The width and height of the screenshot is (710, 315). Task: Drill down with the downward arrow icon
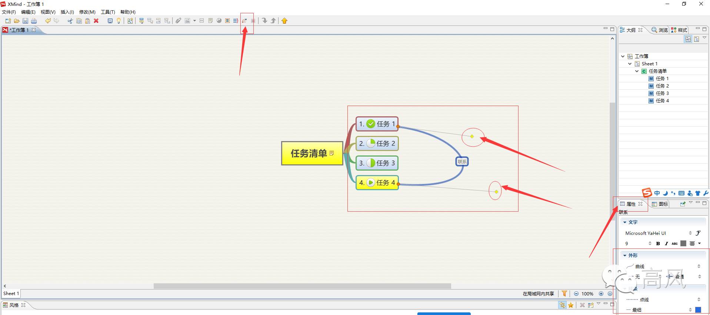(x=264, y=21)
